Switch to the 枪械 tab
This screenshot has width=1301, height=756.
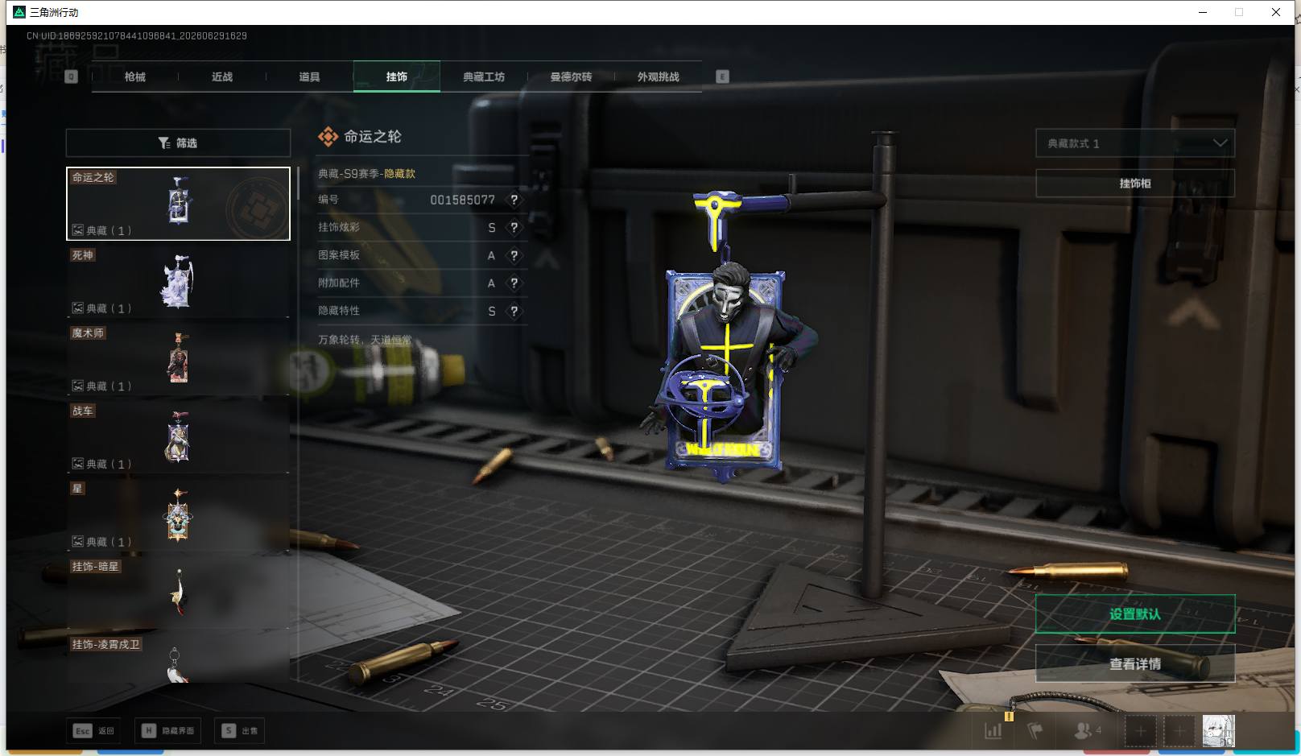[135, 76]
